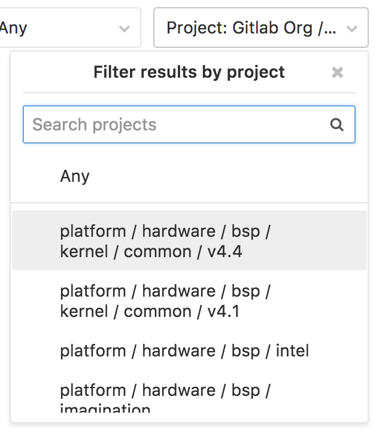
Task: Focus the Search projects field
Action: click(x=189, y=124)
